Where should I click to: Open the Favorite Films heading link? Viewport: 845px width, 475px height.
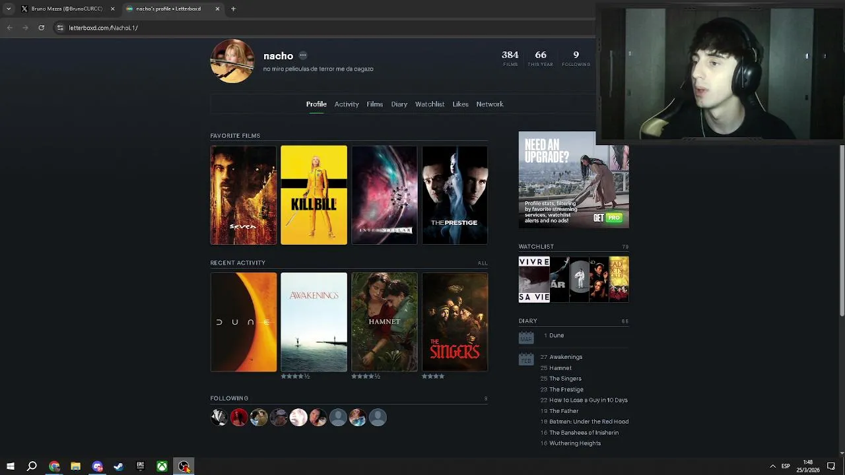click(235, 136)
